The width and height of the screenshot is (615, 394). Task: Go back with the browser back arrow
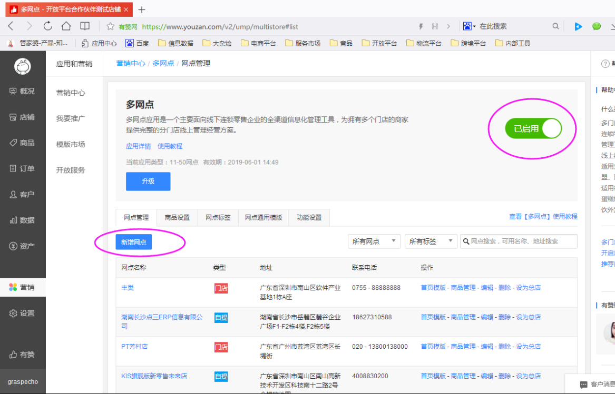pyautogui.click(x=11, y=26)
